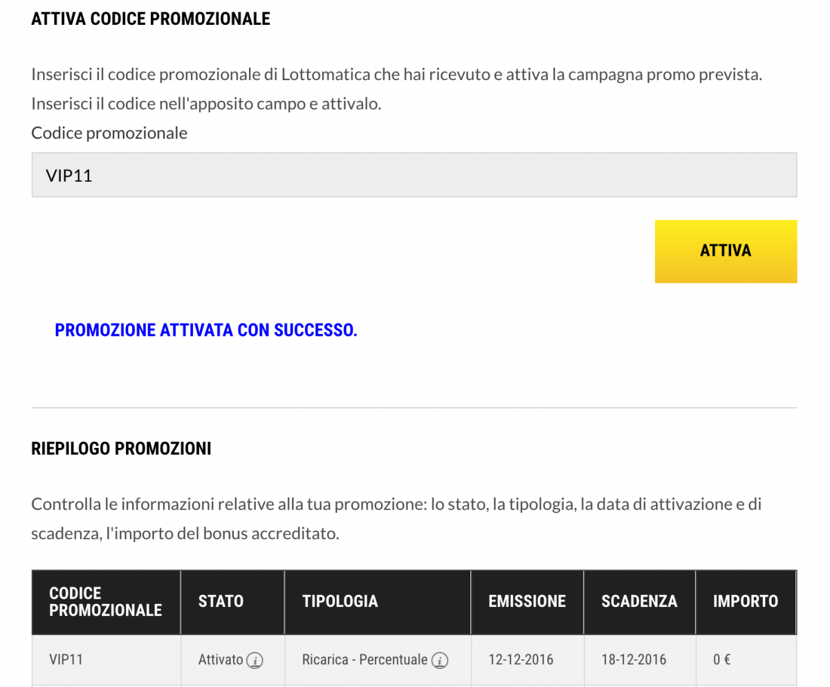Click the Ricarica - Percentuale cell text
830x687 pixels.
pos(365,659)
